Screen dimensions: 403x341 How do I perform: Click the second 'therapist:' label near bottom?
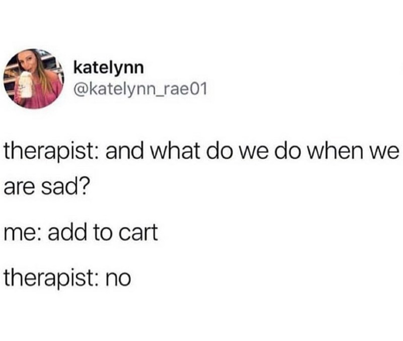tap(51, 278)
